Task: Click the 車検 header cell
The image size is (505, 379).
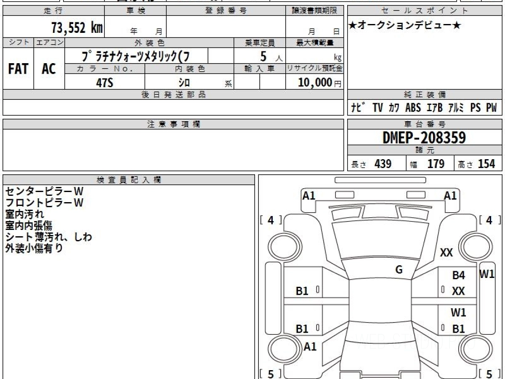Action: 136,11
